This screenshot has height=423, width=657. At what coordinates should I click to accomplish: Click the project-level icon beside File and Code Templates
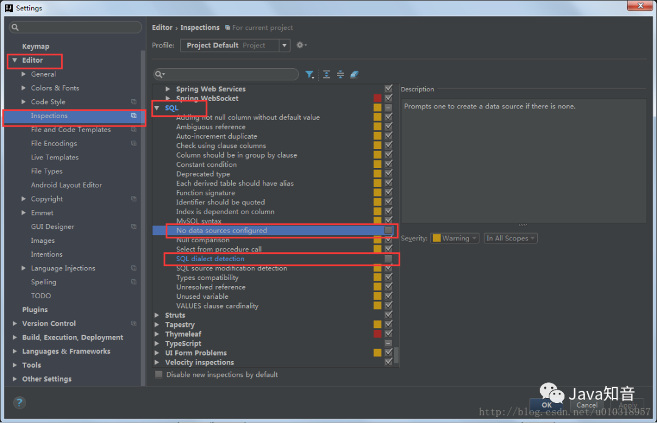pyautogui.click(x=134, y=130)
